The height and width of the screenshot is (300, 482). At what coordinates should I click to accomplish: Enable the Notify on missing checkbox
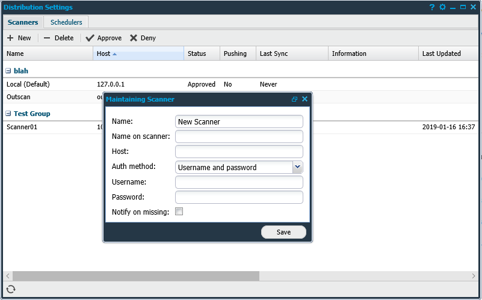point(179,212)
